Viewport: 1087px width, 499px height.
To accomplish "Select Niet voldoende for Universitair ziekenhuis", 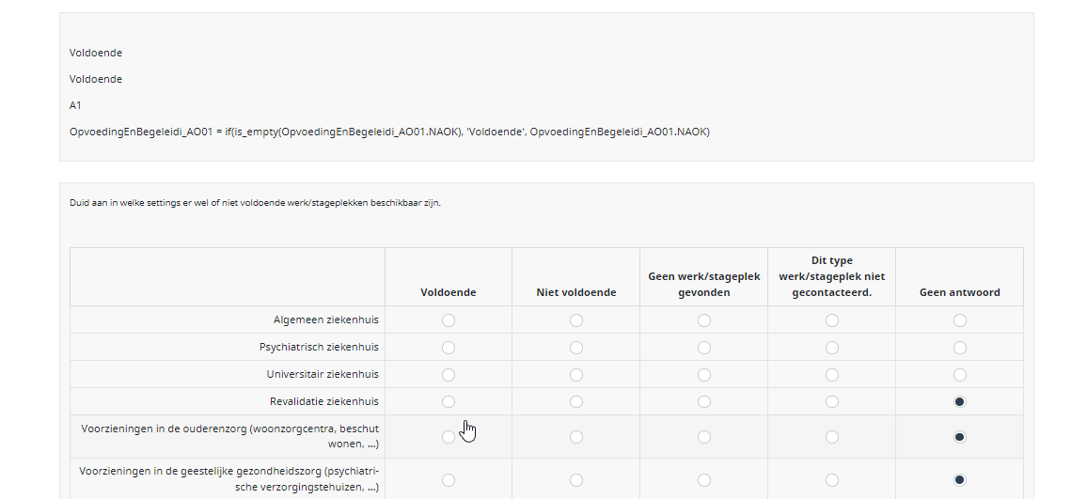I will tap(576, 375).
